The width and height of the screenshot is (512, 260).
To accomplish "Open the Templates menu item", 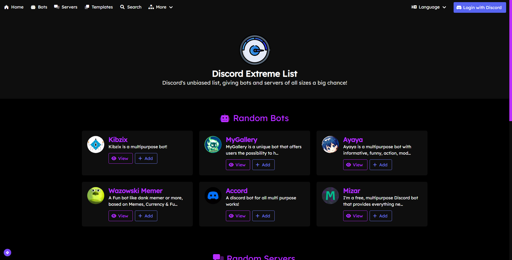I will pyautogui.click(x=99, y=7).
